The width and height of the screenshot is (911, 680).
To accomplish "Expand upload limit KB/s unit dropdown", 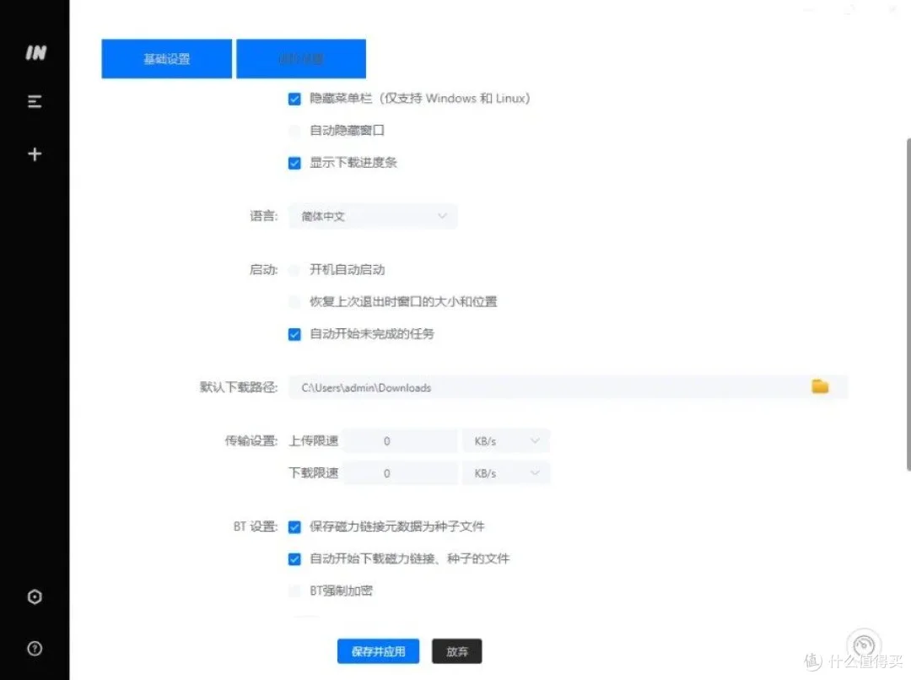I will [506, 441].
